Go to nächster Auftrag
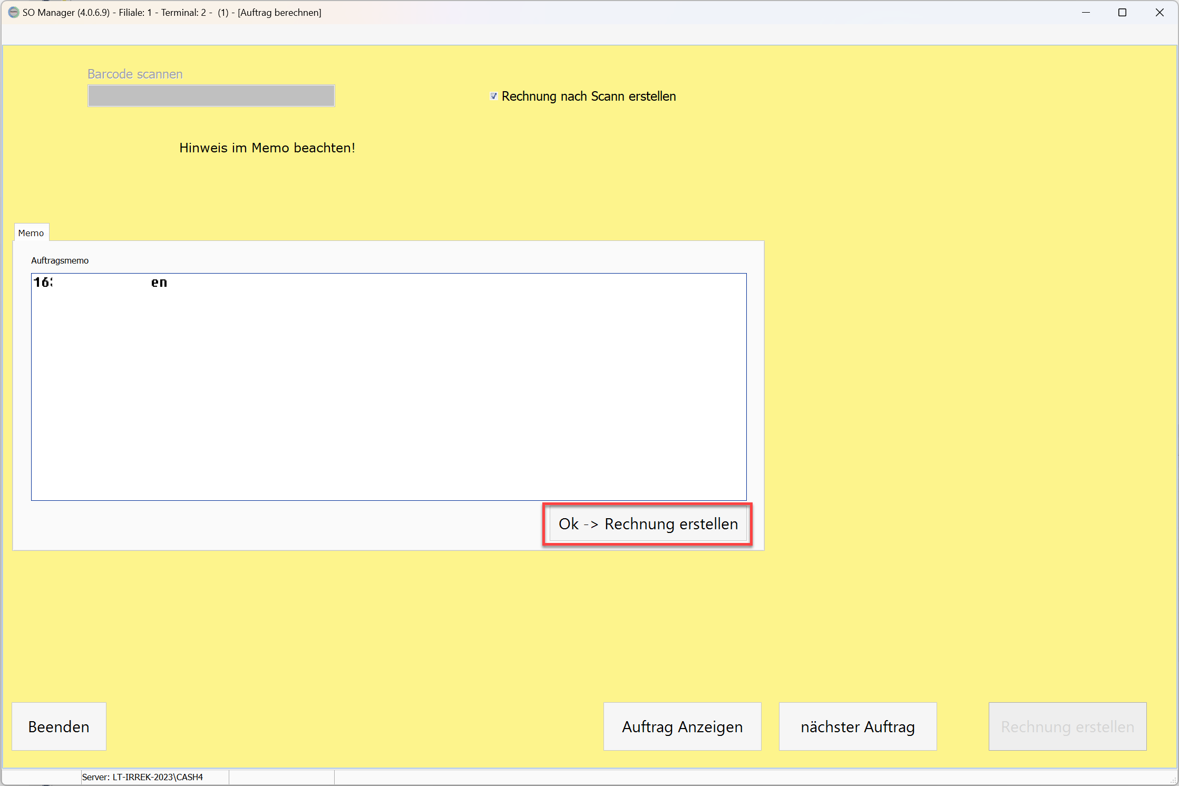The image size is (1179, 786). click(x=858, y=726)
